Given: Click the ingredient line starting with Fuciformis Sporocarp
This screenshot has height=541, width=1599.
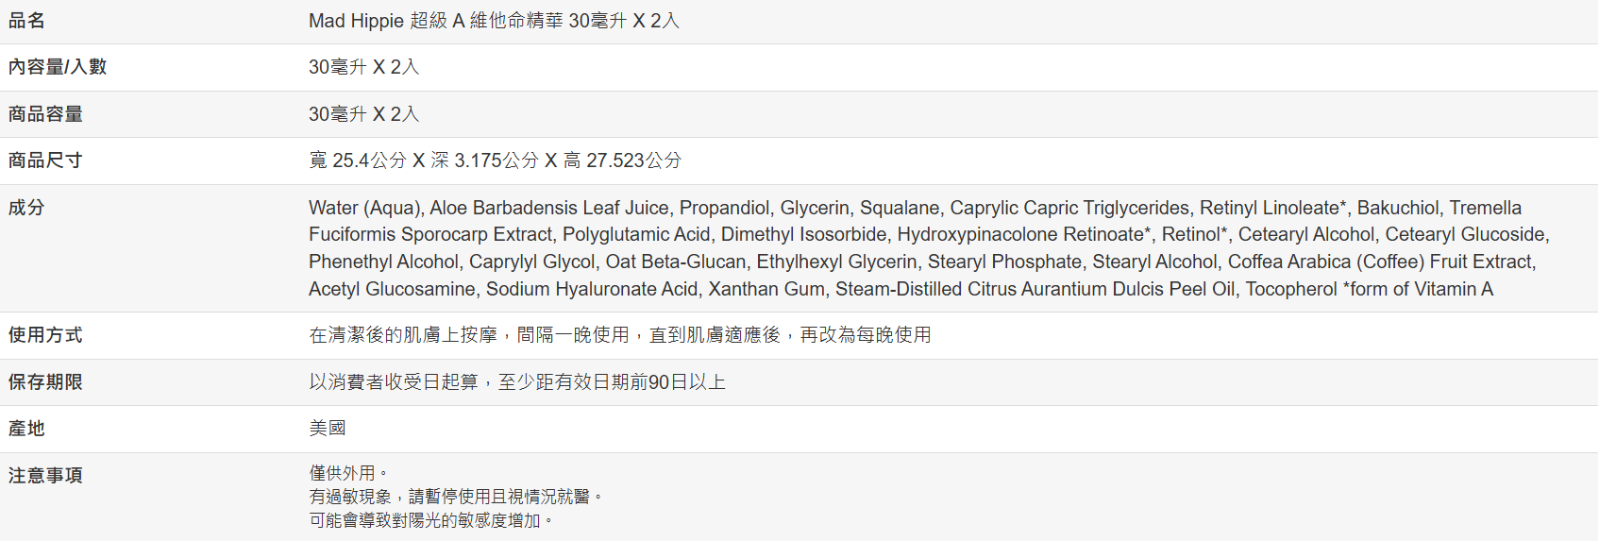Looking at the screenshot, I should click(929, 234).
